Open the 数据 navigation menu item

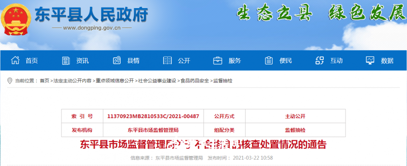coord(387,60)
